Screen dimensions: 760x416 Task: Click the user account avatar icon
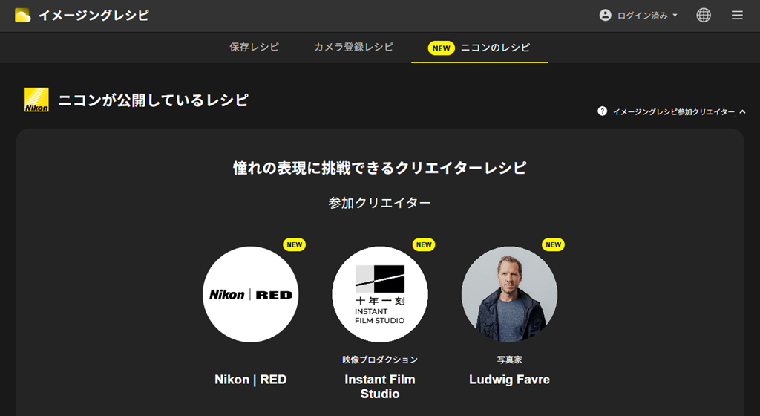[606, 16]
